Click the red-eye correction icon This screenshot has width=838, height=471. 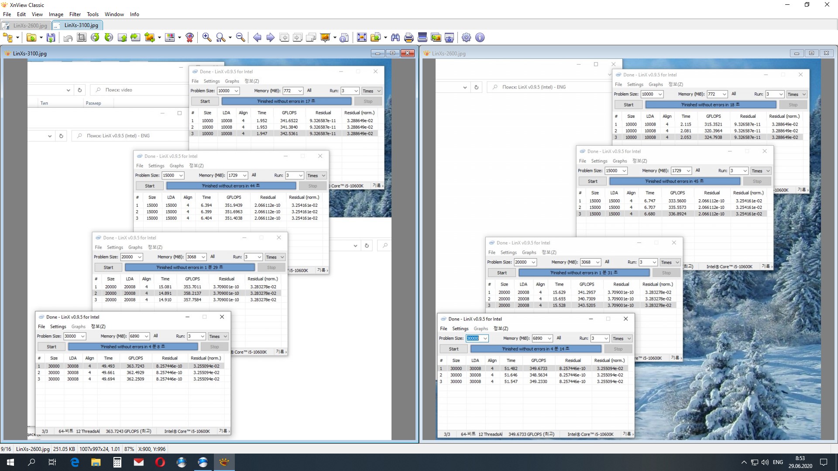pos(189,38)
